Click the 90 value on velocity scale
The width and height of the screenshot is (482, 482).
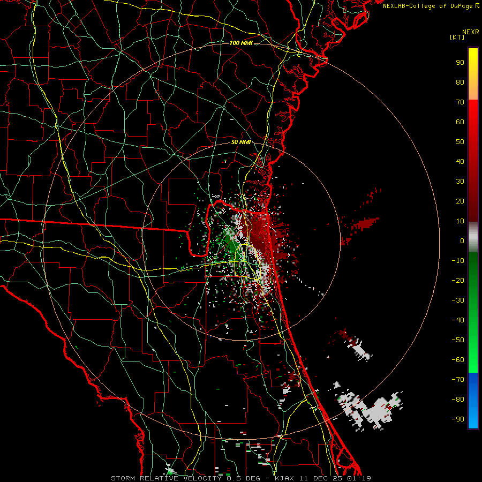(460, 63)
